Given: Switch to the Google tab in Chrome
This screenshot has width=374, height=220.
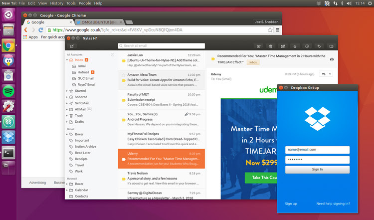Looking at the screenshot, I should point(49,22).
